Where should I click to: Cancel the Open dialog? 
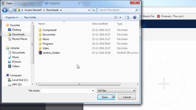point(127,97)
